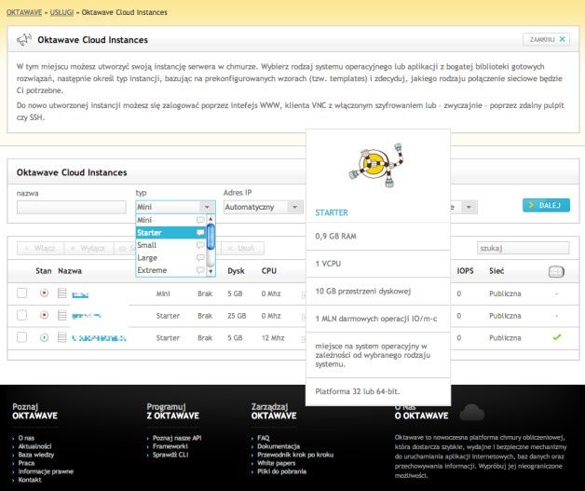Click server icon in the 25 GB row
Viewport: 585px width, 491px height.
(x=61, y=315)
